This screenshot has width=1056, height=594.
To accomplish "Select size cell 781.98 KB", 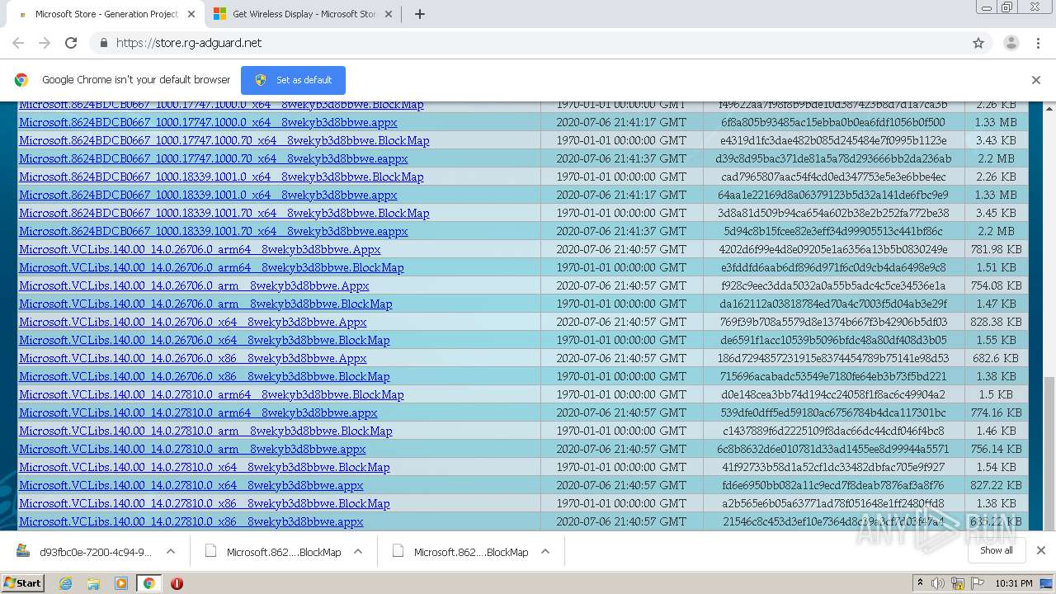I will click(996, 250).
